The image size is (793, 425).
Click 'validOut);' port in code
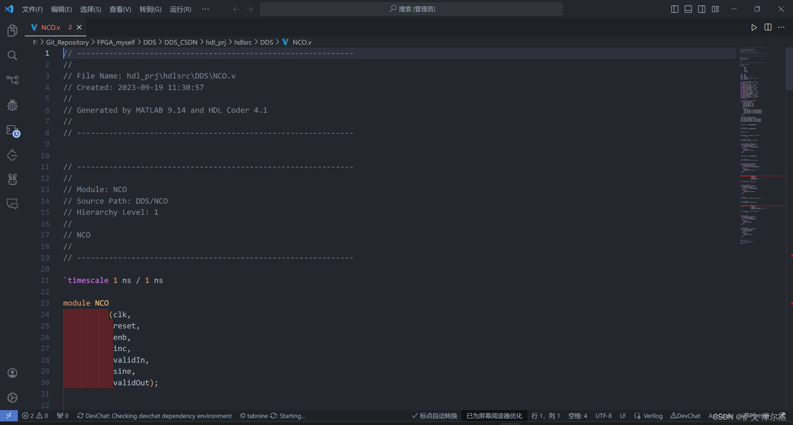(135, 383)
